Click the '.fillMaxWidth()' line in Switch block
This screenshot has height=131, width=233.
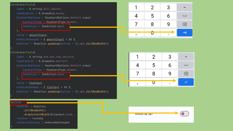34,110
